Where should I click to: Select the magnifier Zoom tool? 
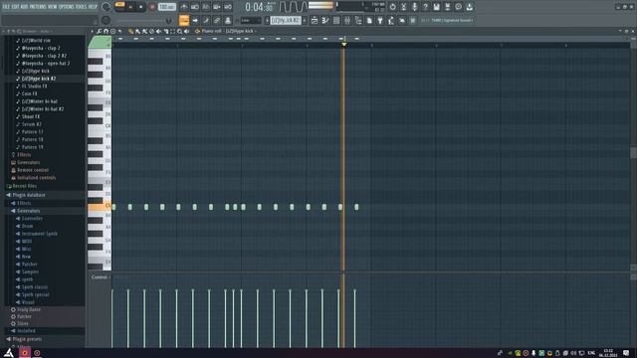[179, 31]
